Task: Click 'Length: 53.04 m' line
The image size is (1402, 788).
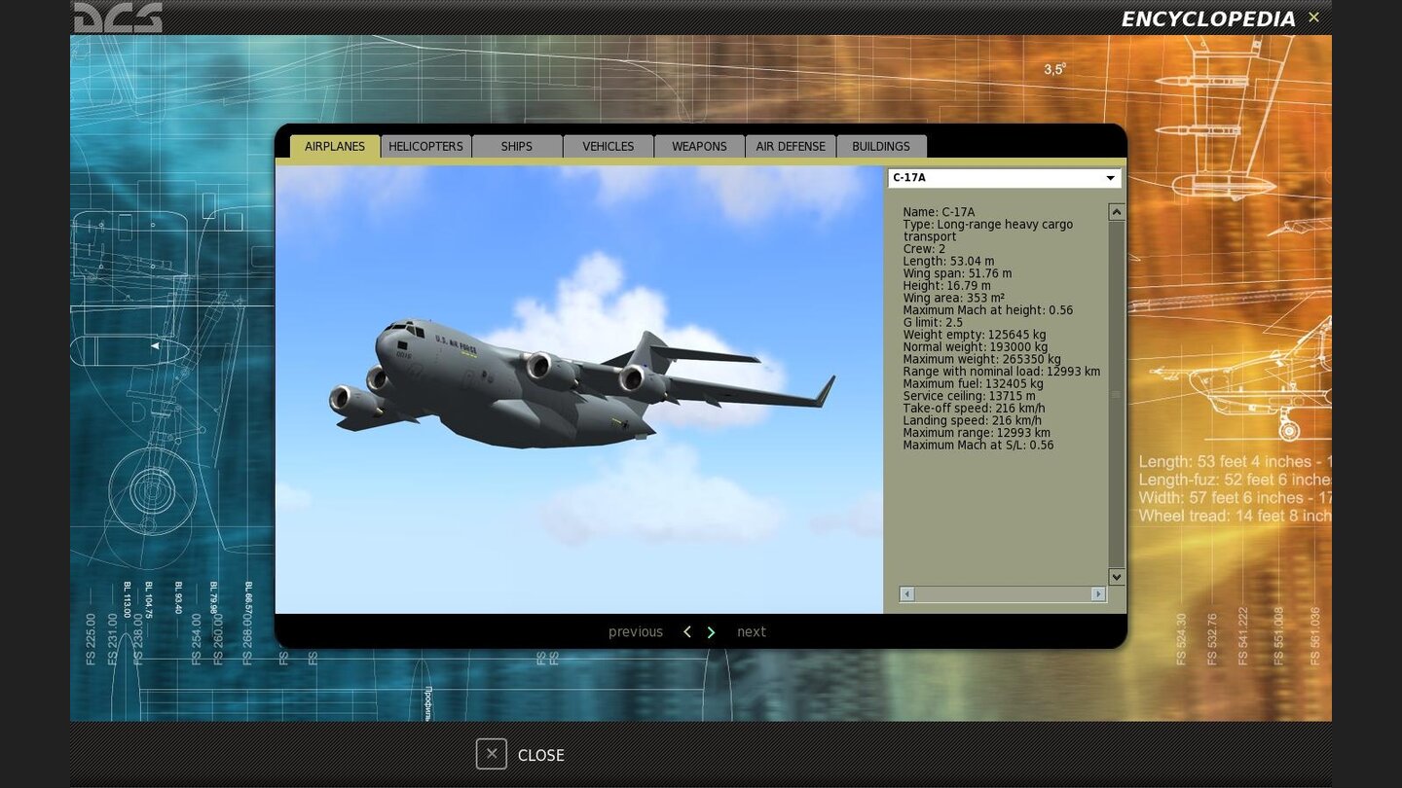Action: pos(948,262)
